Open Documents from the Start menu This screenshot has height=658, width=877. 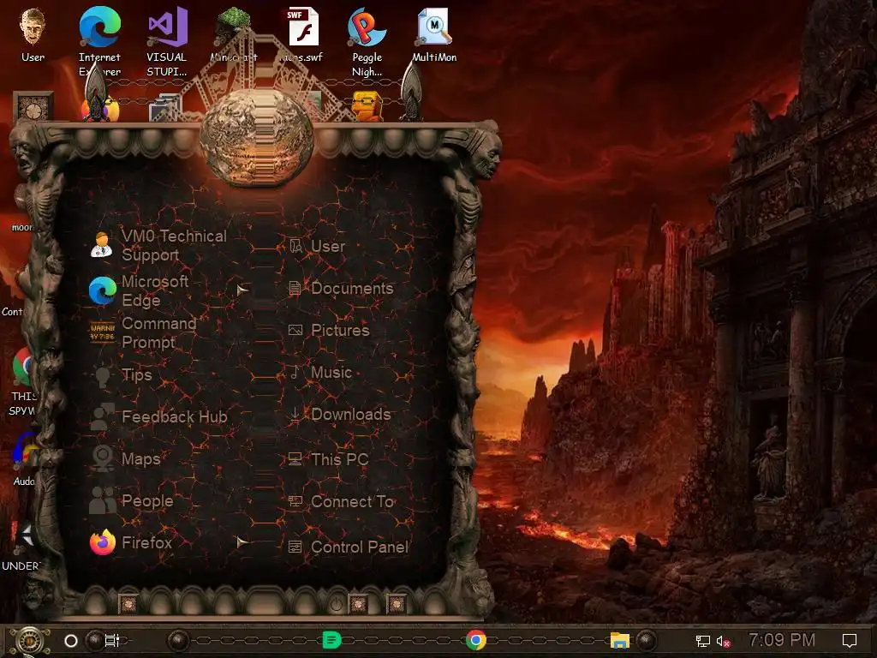(341, 288)
